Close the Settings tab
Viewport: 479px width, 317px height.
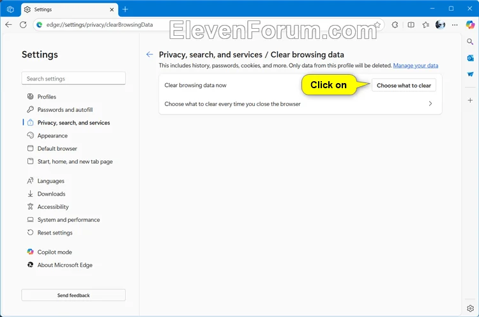pyautogui.click(x=112, y=10)
